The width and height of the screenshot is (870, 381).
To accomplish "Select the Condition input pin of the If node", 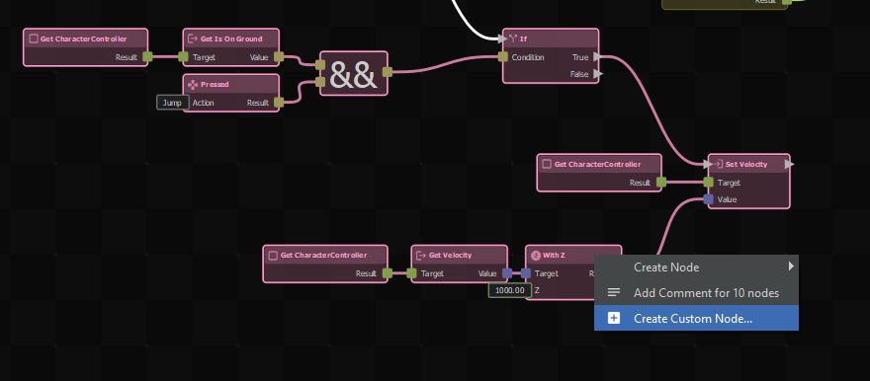I will coord(502,56).
